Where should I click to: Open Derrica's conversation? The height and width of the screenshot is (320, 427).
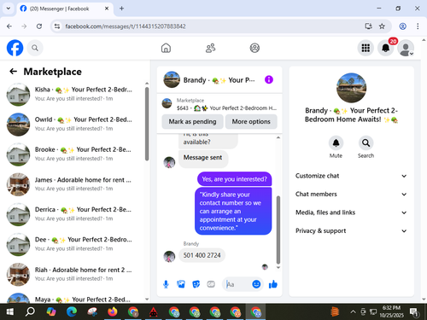click(x=74, y=214)
